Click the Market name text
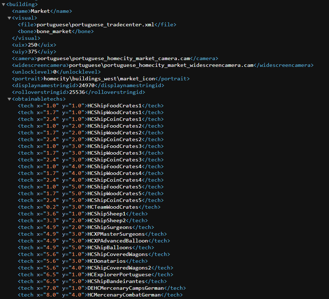 (x=40, y=11)
